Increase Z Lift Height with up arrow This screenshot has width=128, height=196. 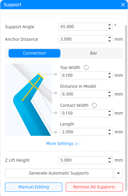109,158
